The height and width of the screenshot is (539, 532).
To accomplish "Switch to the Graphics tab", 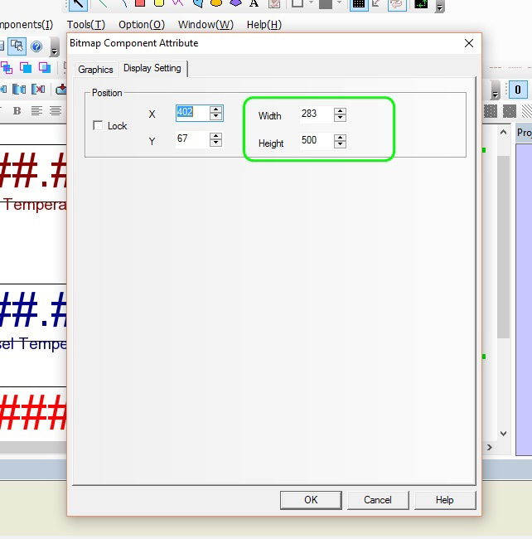I will pyautogui.click(x=95, y=70).
